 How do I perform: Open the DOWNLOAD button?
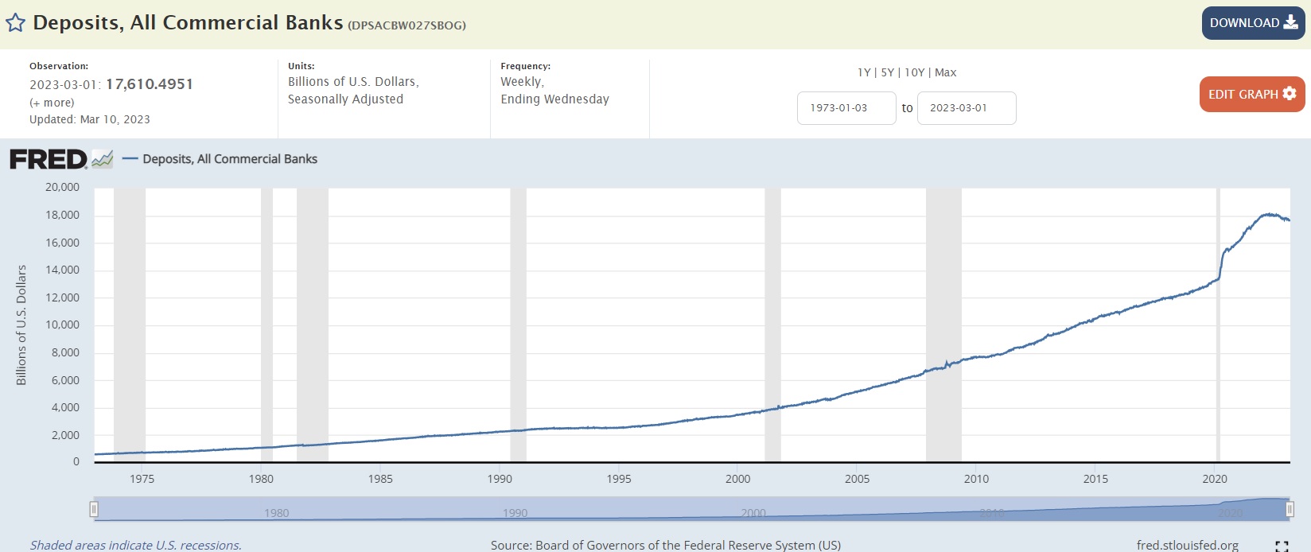(x=1254, y=23)
